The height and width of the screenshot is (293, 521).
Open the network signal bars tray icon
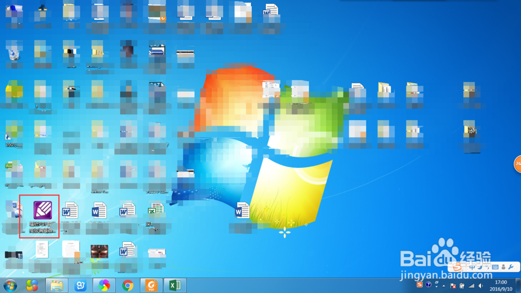tap(472, 286)
